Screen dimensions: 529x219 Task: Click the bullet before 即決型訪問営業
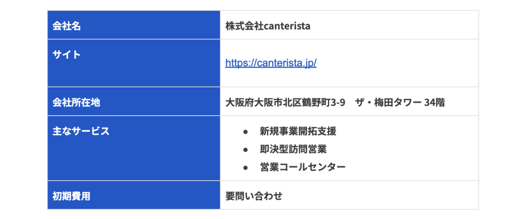[245, 149]
